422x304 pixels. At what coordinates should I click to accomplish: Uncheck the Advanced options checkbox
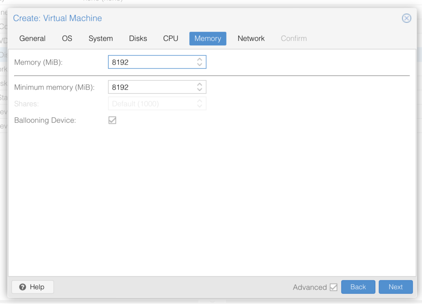333,287
